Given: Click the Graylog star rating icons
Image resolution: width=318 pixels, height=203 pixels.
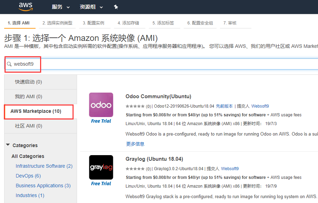Looking at the screenshot, I should [x=135, y=169].
